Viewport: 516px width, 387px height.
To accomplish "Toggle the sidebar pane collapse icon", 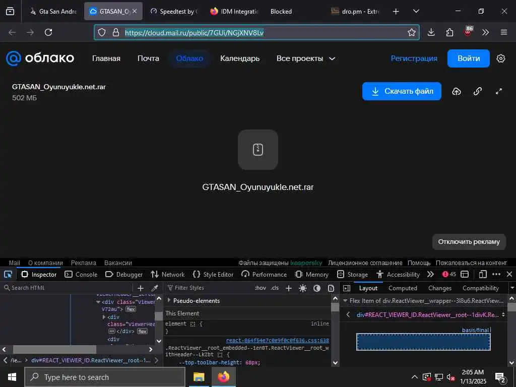I will [347, 288].
